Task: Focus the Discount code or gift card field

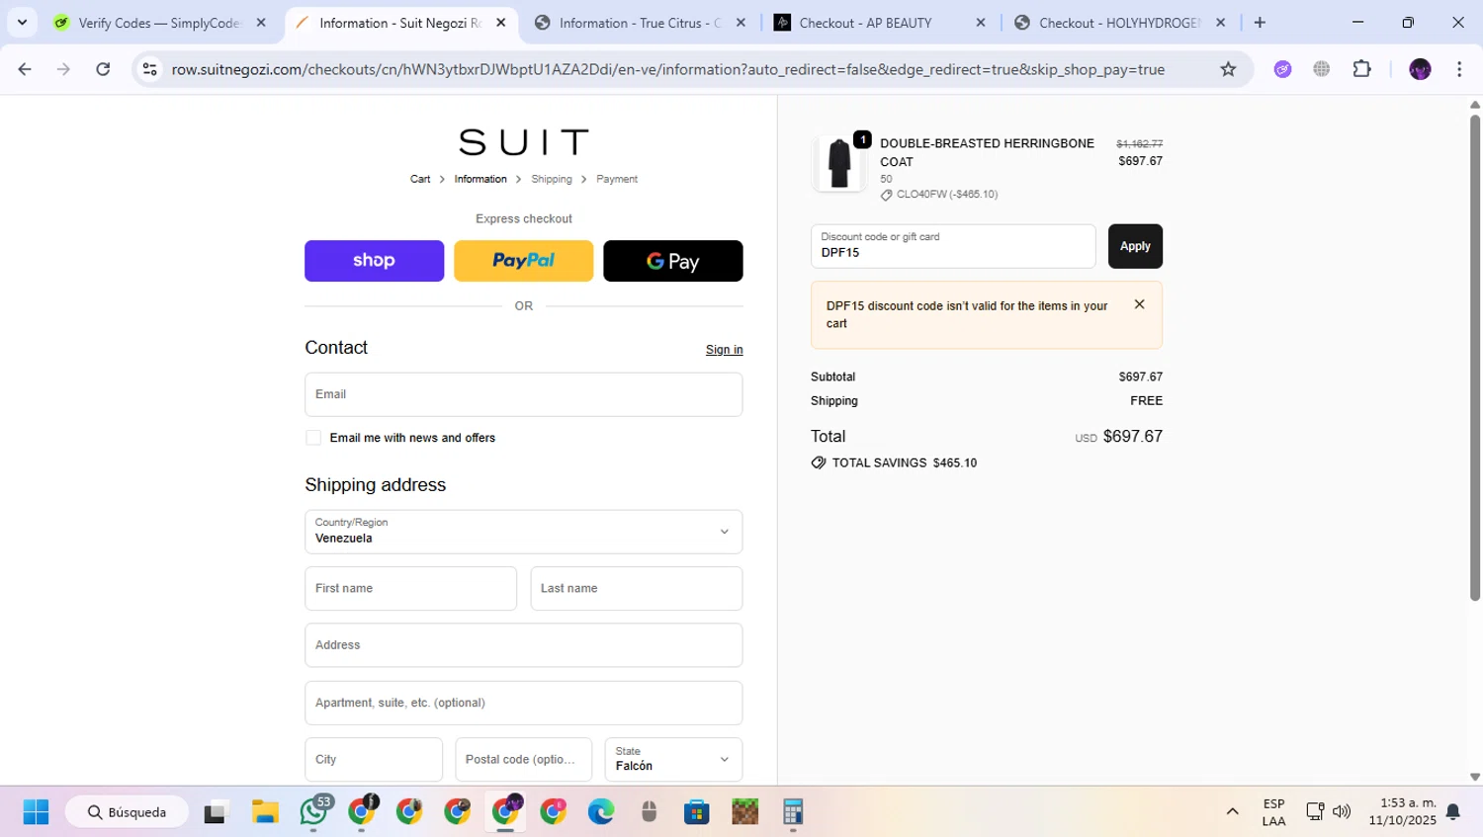Action: [x=953, y=246]
